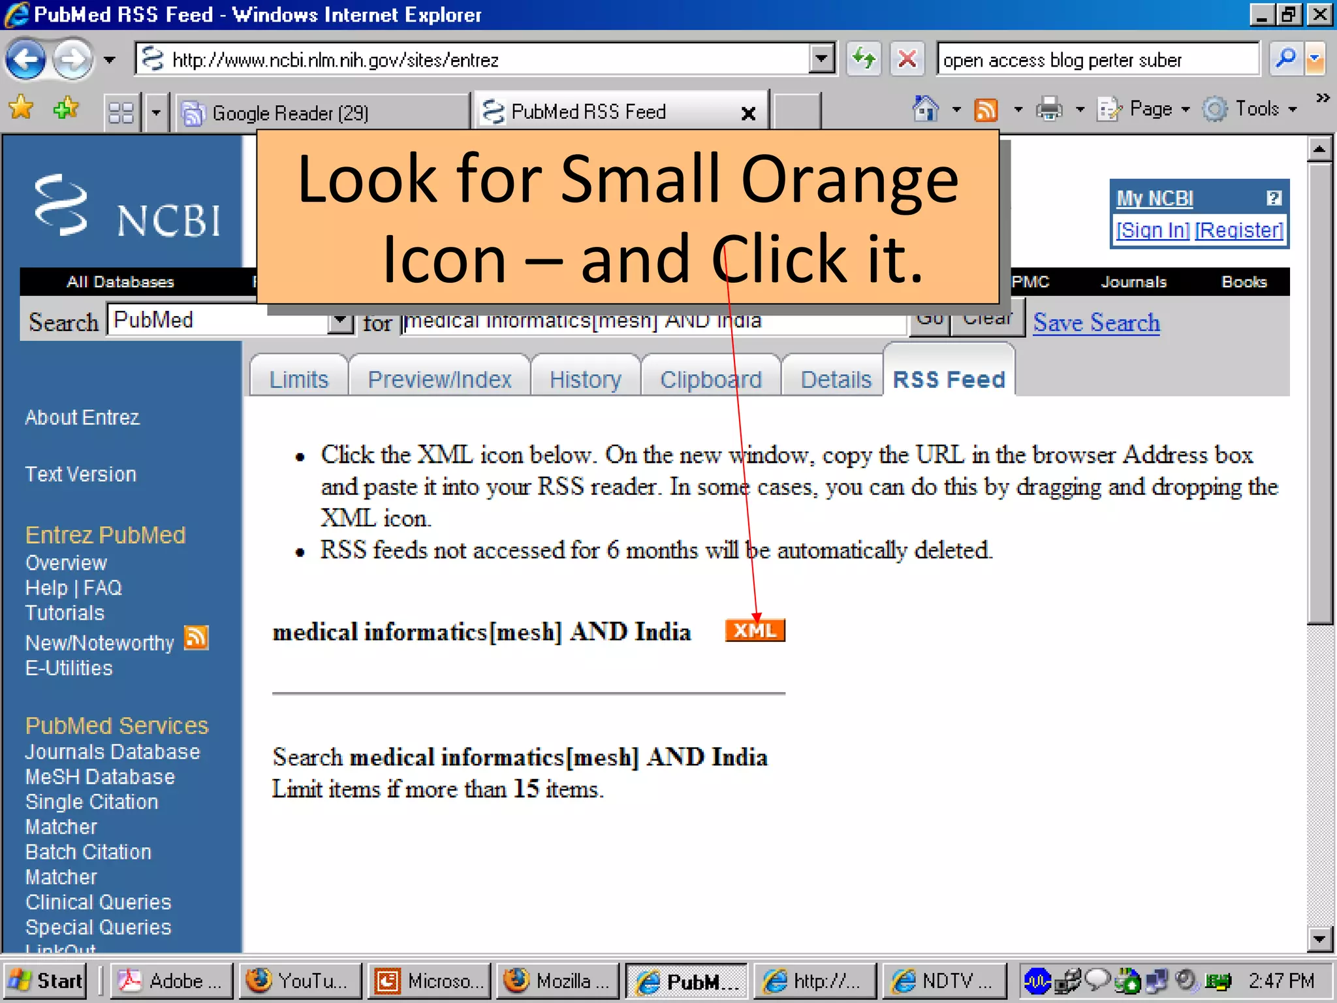The image size is (1337, 1003).
Task: Click the browser Forward arrow button
Action: point(72,60)
